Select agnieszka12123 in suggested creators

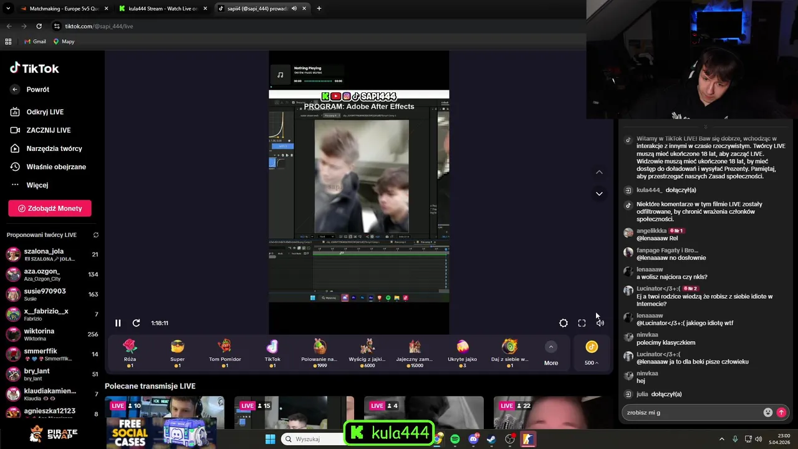pyautogui.click(x=52, y=413)
